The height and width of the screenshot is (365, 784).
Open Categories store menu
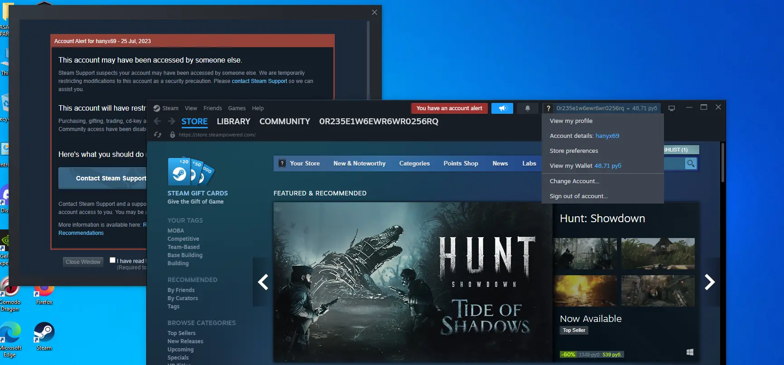pyautogui.click(x=414, y=163)
